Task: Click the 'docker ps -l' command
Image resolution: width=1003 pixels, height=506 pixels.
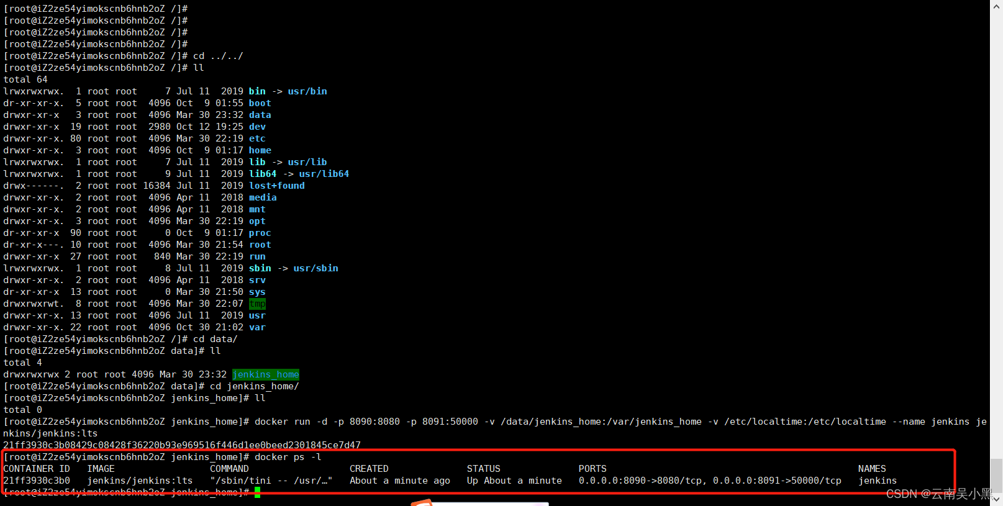Action: tap(288, 457)
